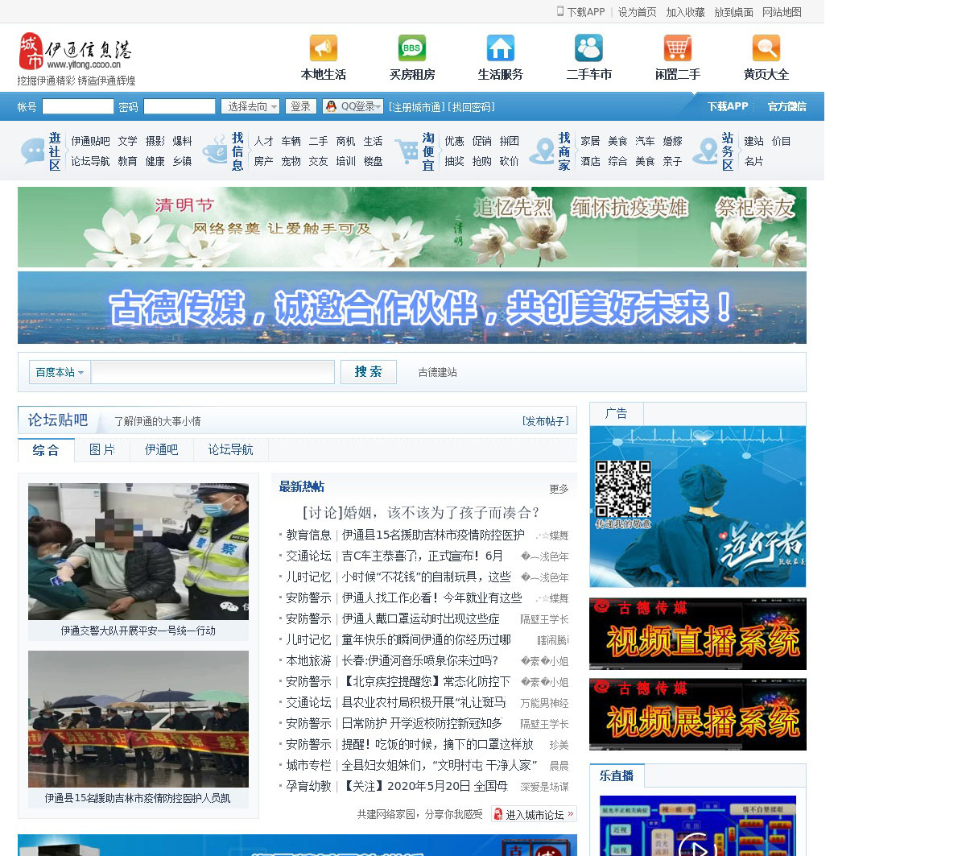Click the 淘便宜 shopping cart icon
Image resolution: width=966 pixels, height=856 pixels.
click(x=407, y=151)
